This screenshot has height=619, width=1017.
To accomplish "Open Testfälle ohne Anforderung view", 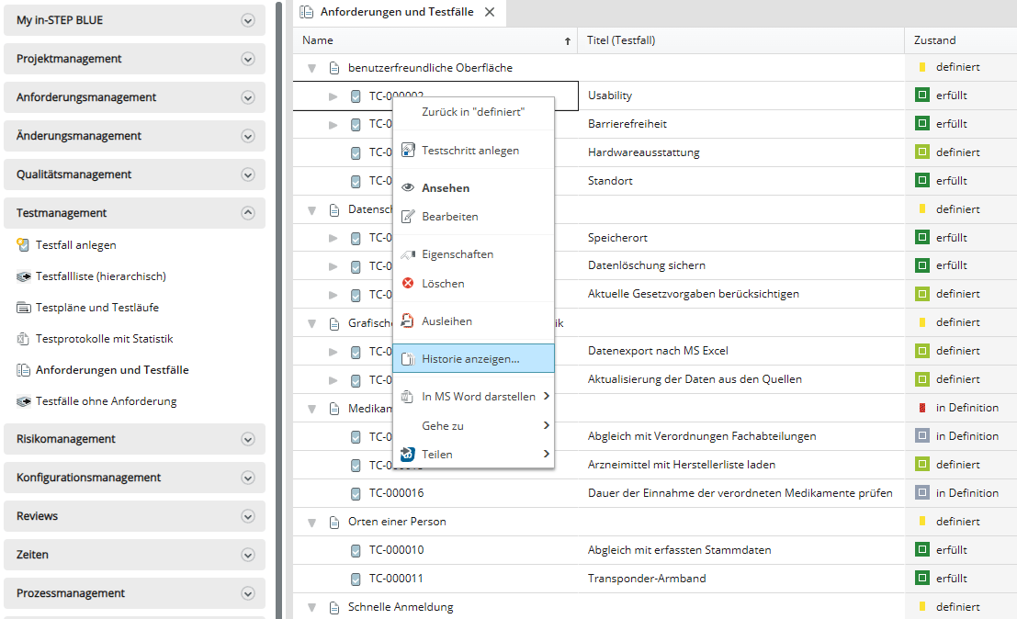I will 106,401.
